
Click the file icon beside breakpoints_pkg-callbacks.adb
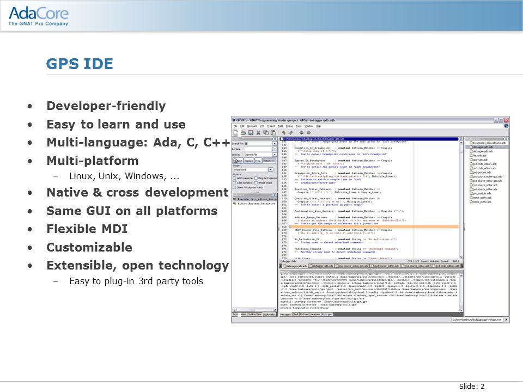click(x=471, y=143)
